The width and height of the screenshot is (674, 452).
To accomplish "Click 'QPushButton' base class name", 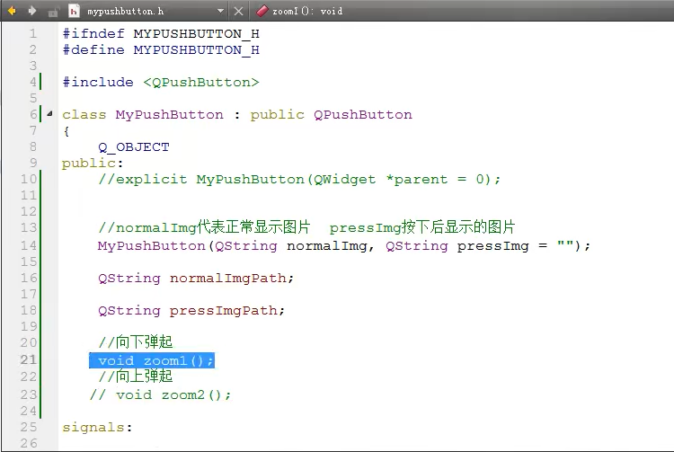I will (363, 115).
